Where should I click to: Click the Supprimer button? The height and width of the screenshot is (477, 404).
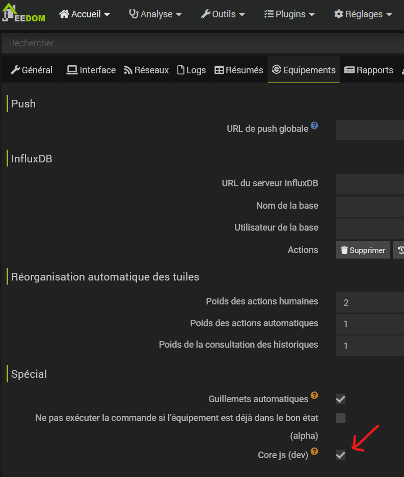pyautogui.click(x=363, y=250)
